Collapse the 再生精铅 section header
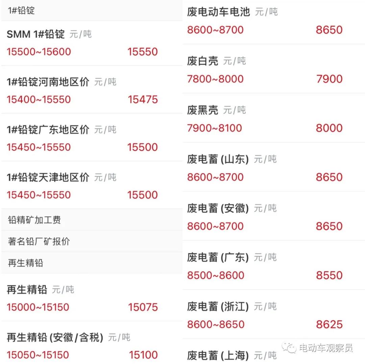 [92, 263]
